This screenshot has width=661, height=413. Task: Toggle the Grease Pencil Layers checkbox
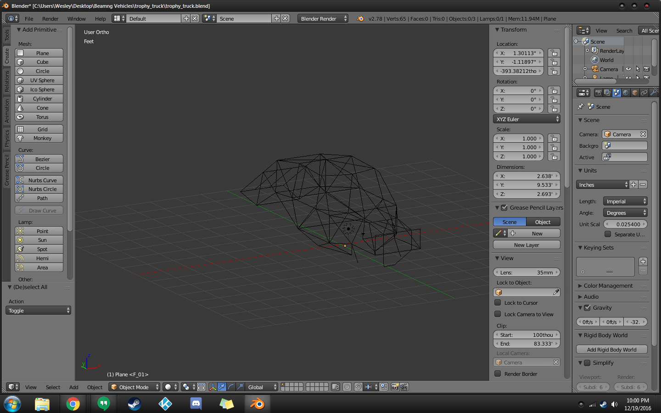[504, 207]
